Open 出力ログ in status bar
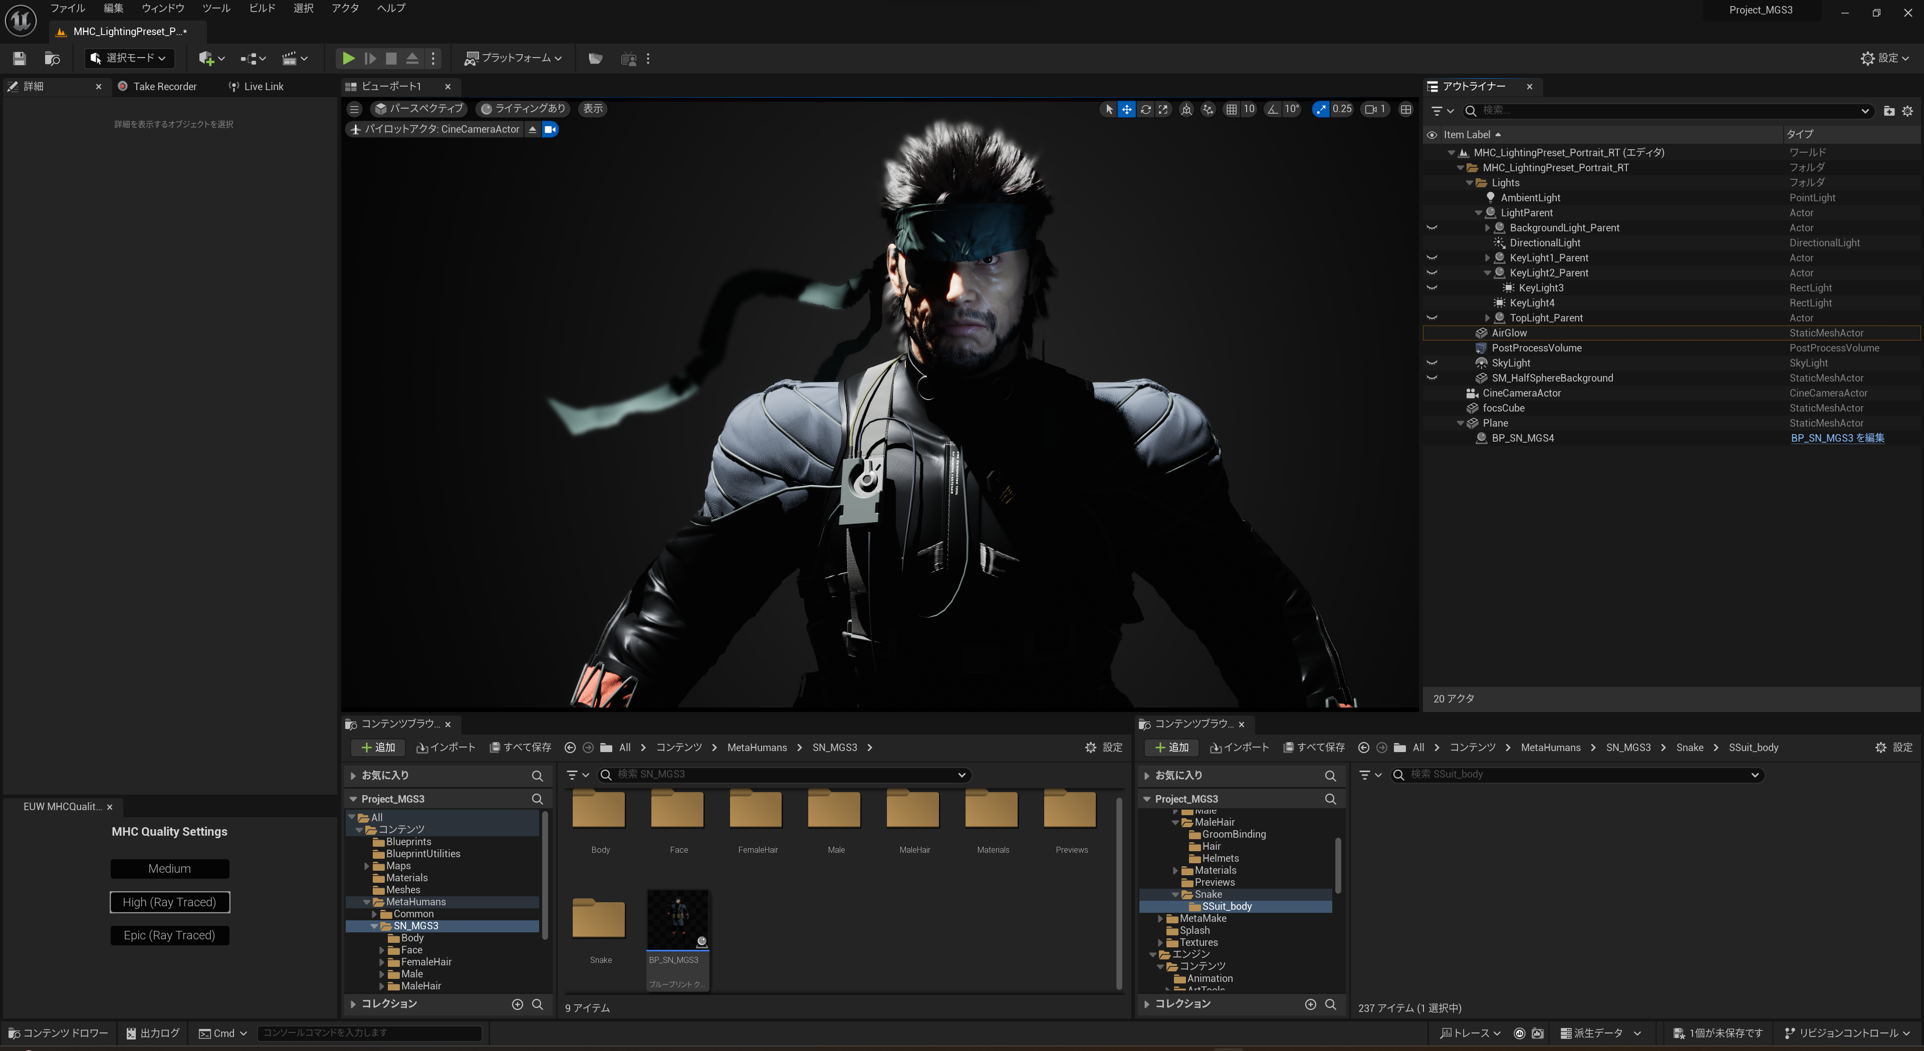1924x1051 pixels. [152, 1033]
